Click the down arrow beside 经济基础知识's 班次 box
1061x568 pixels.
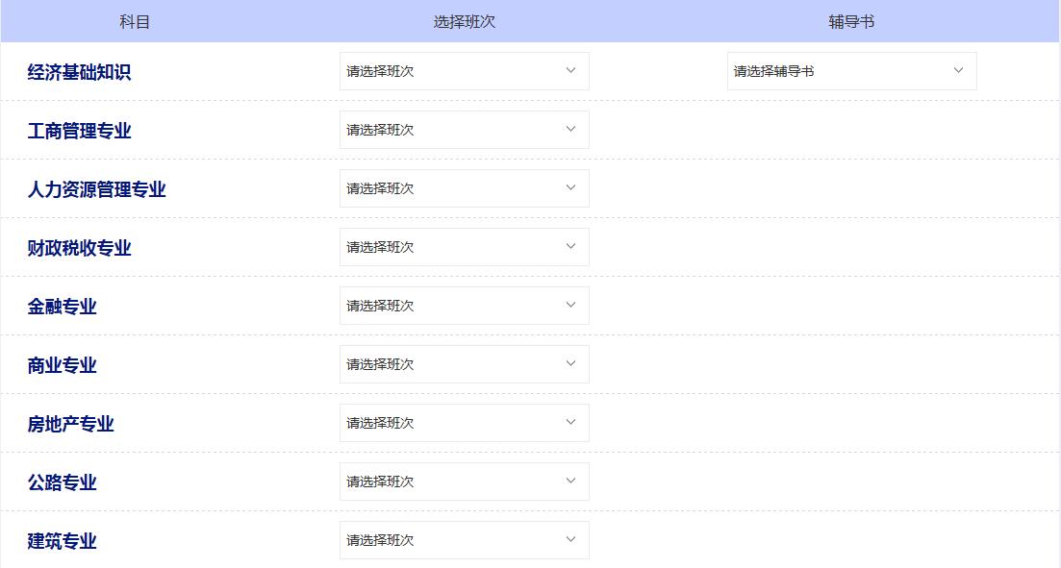pos(570,70)
